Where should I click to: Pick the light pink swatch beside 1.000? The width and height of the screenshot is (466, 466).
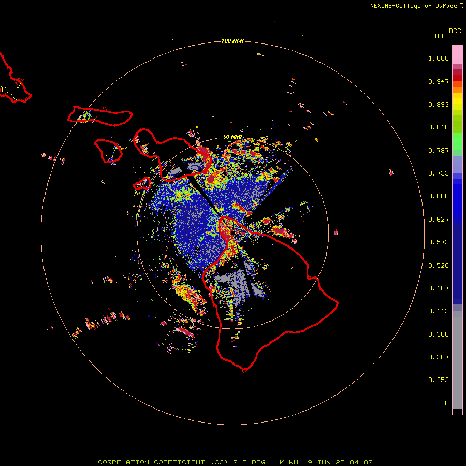(x=457, y=55)
